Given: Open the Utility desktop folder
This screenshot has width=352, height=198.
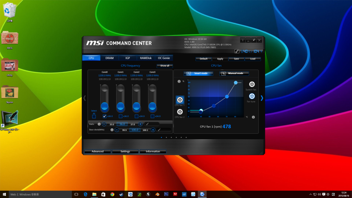Looking at the screenshot, I should [9, 67].
